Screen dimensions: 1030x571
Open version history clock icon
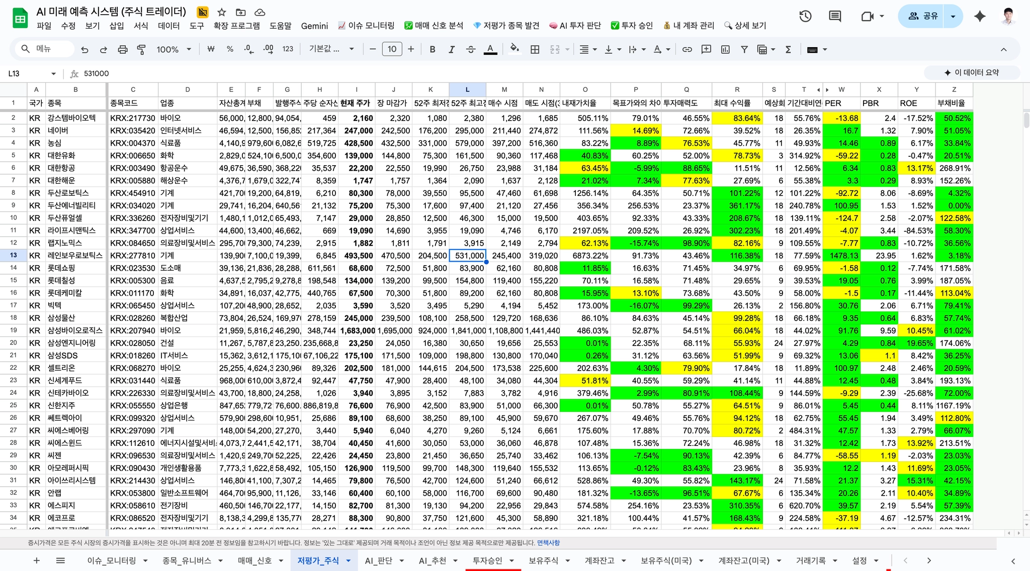point(805,16)
